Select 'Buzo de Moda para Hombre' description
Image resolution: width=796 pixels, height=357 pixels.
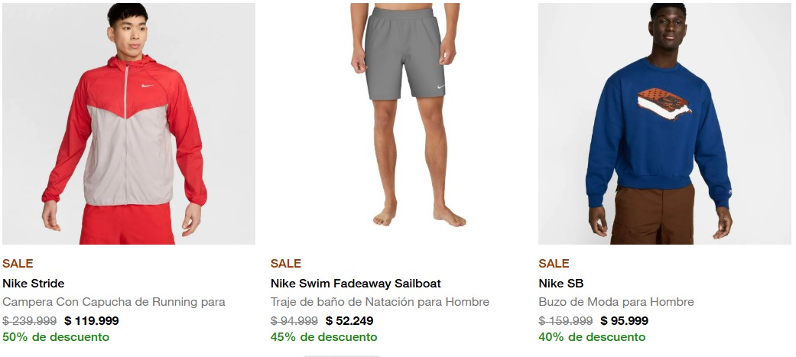coord(616,302)
